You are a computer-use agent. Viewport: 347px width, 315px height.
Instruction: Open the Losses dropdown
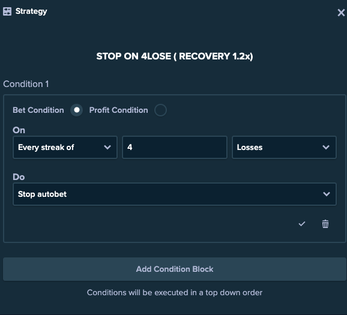click(284, 148)
